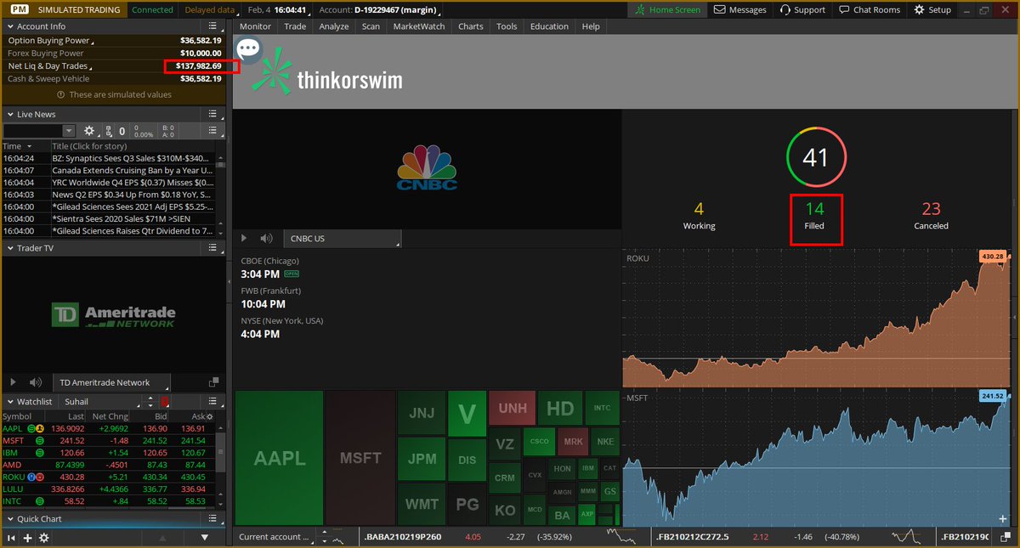Open the Live News panel menu icon
This screenshot has width=1020, height=548.
(x=214, y=114)
